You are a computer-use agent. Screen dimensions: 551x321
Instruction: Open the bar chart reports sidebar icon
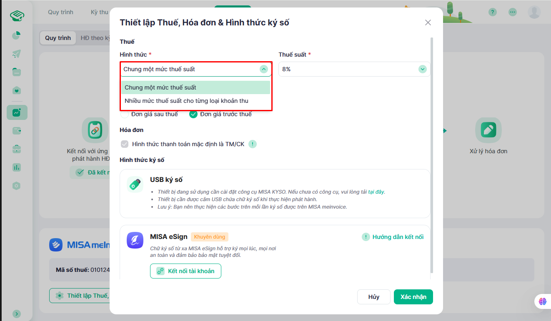point(17,167)
